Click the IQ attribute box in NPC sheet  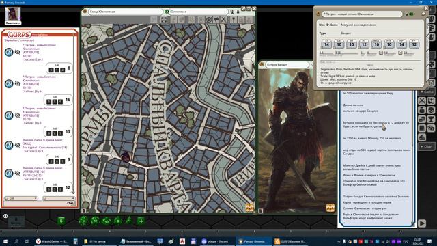(x=352, y=44)
